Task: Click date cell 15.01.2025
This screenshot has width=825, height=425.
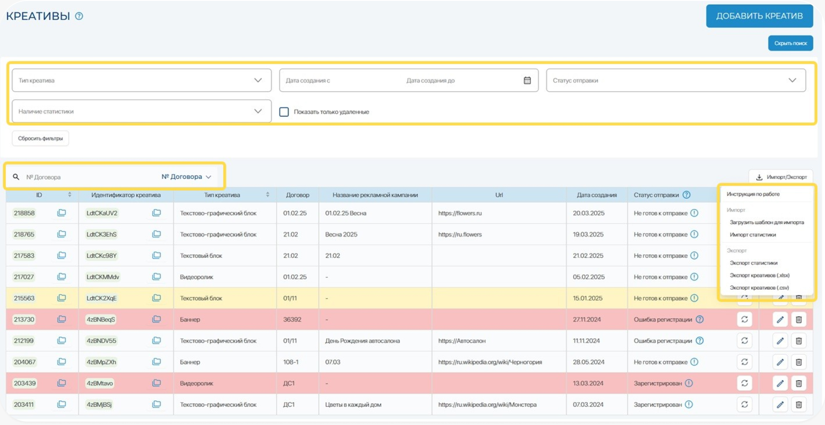Action: tap(588, 298)
